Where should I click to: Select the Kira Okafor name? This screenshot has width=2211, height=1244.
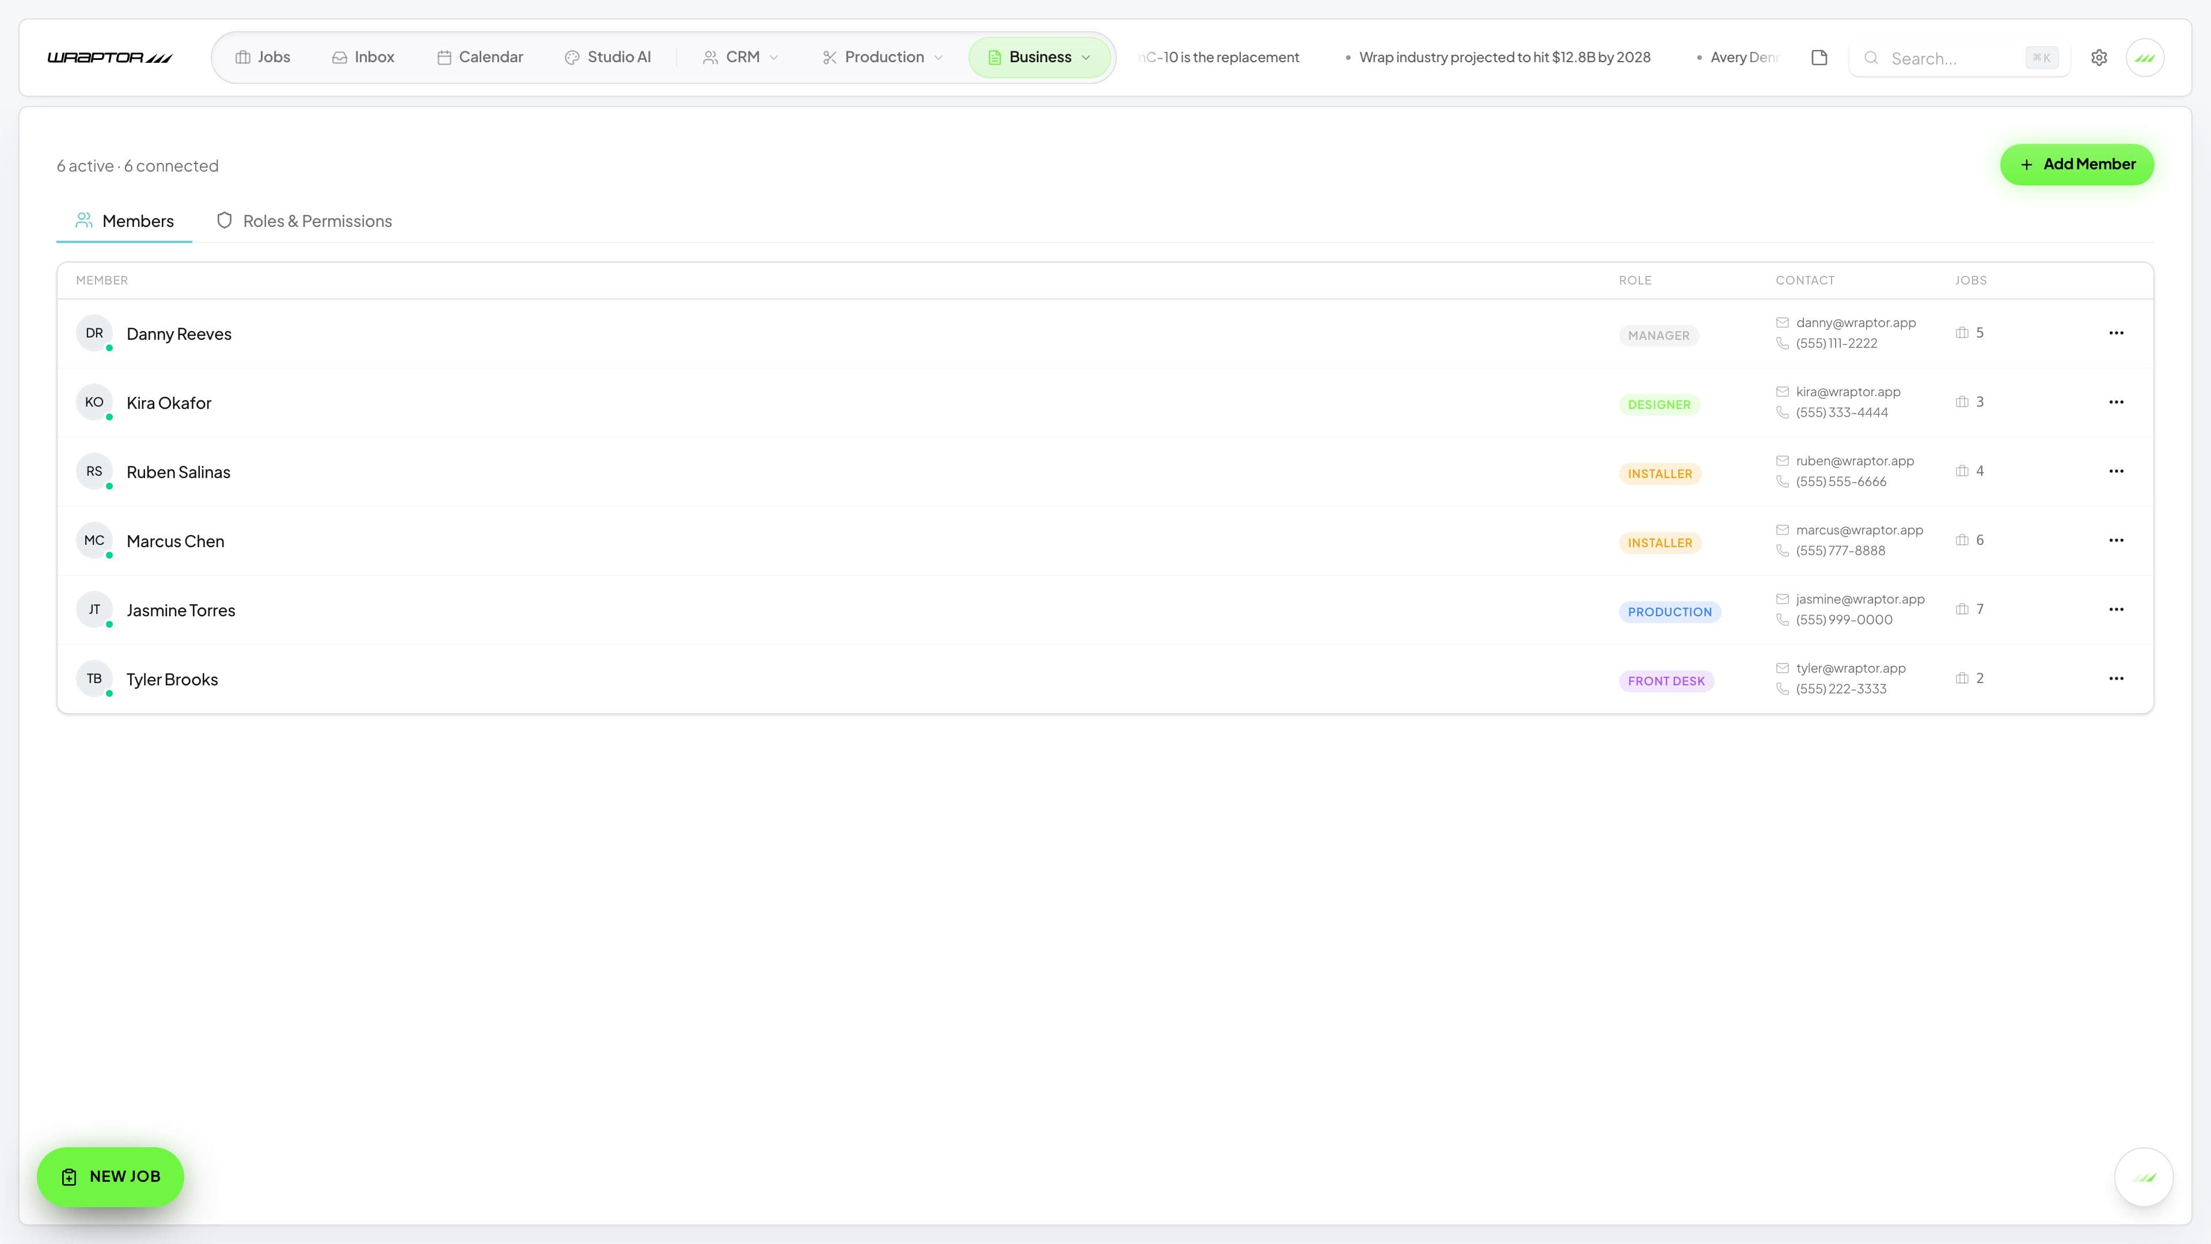[168, 403]
